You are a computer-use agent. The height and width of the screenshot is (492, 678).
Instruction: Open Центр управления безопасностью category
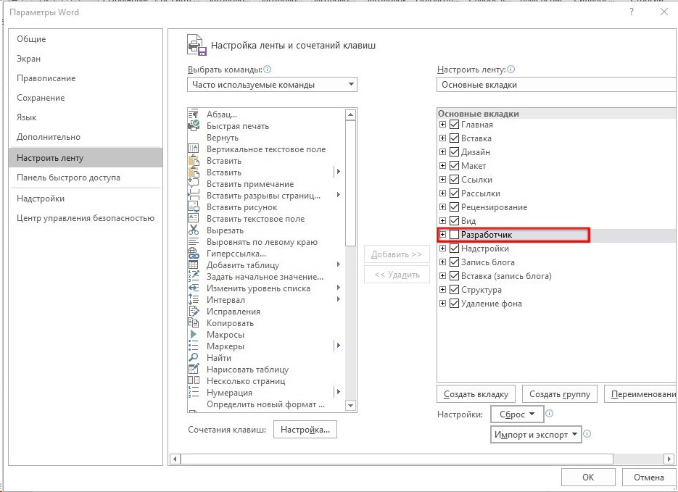click(86, 218)
